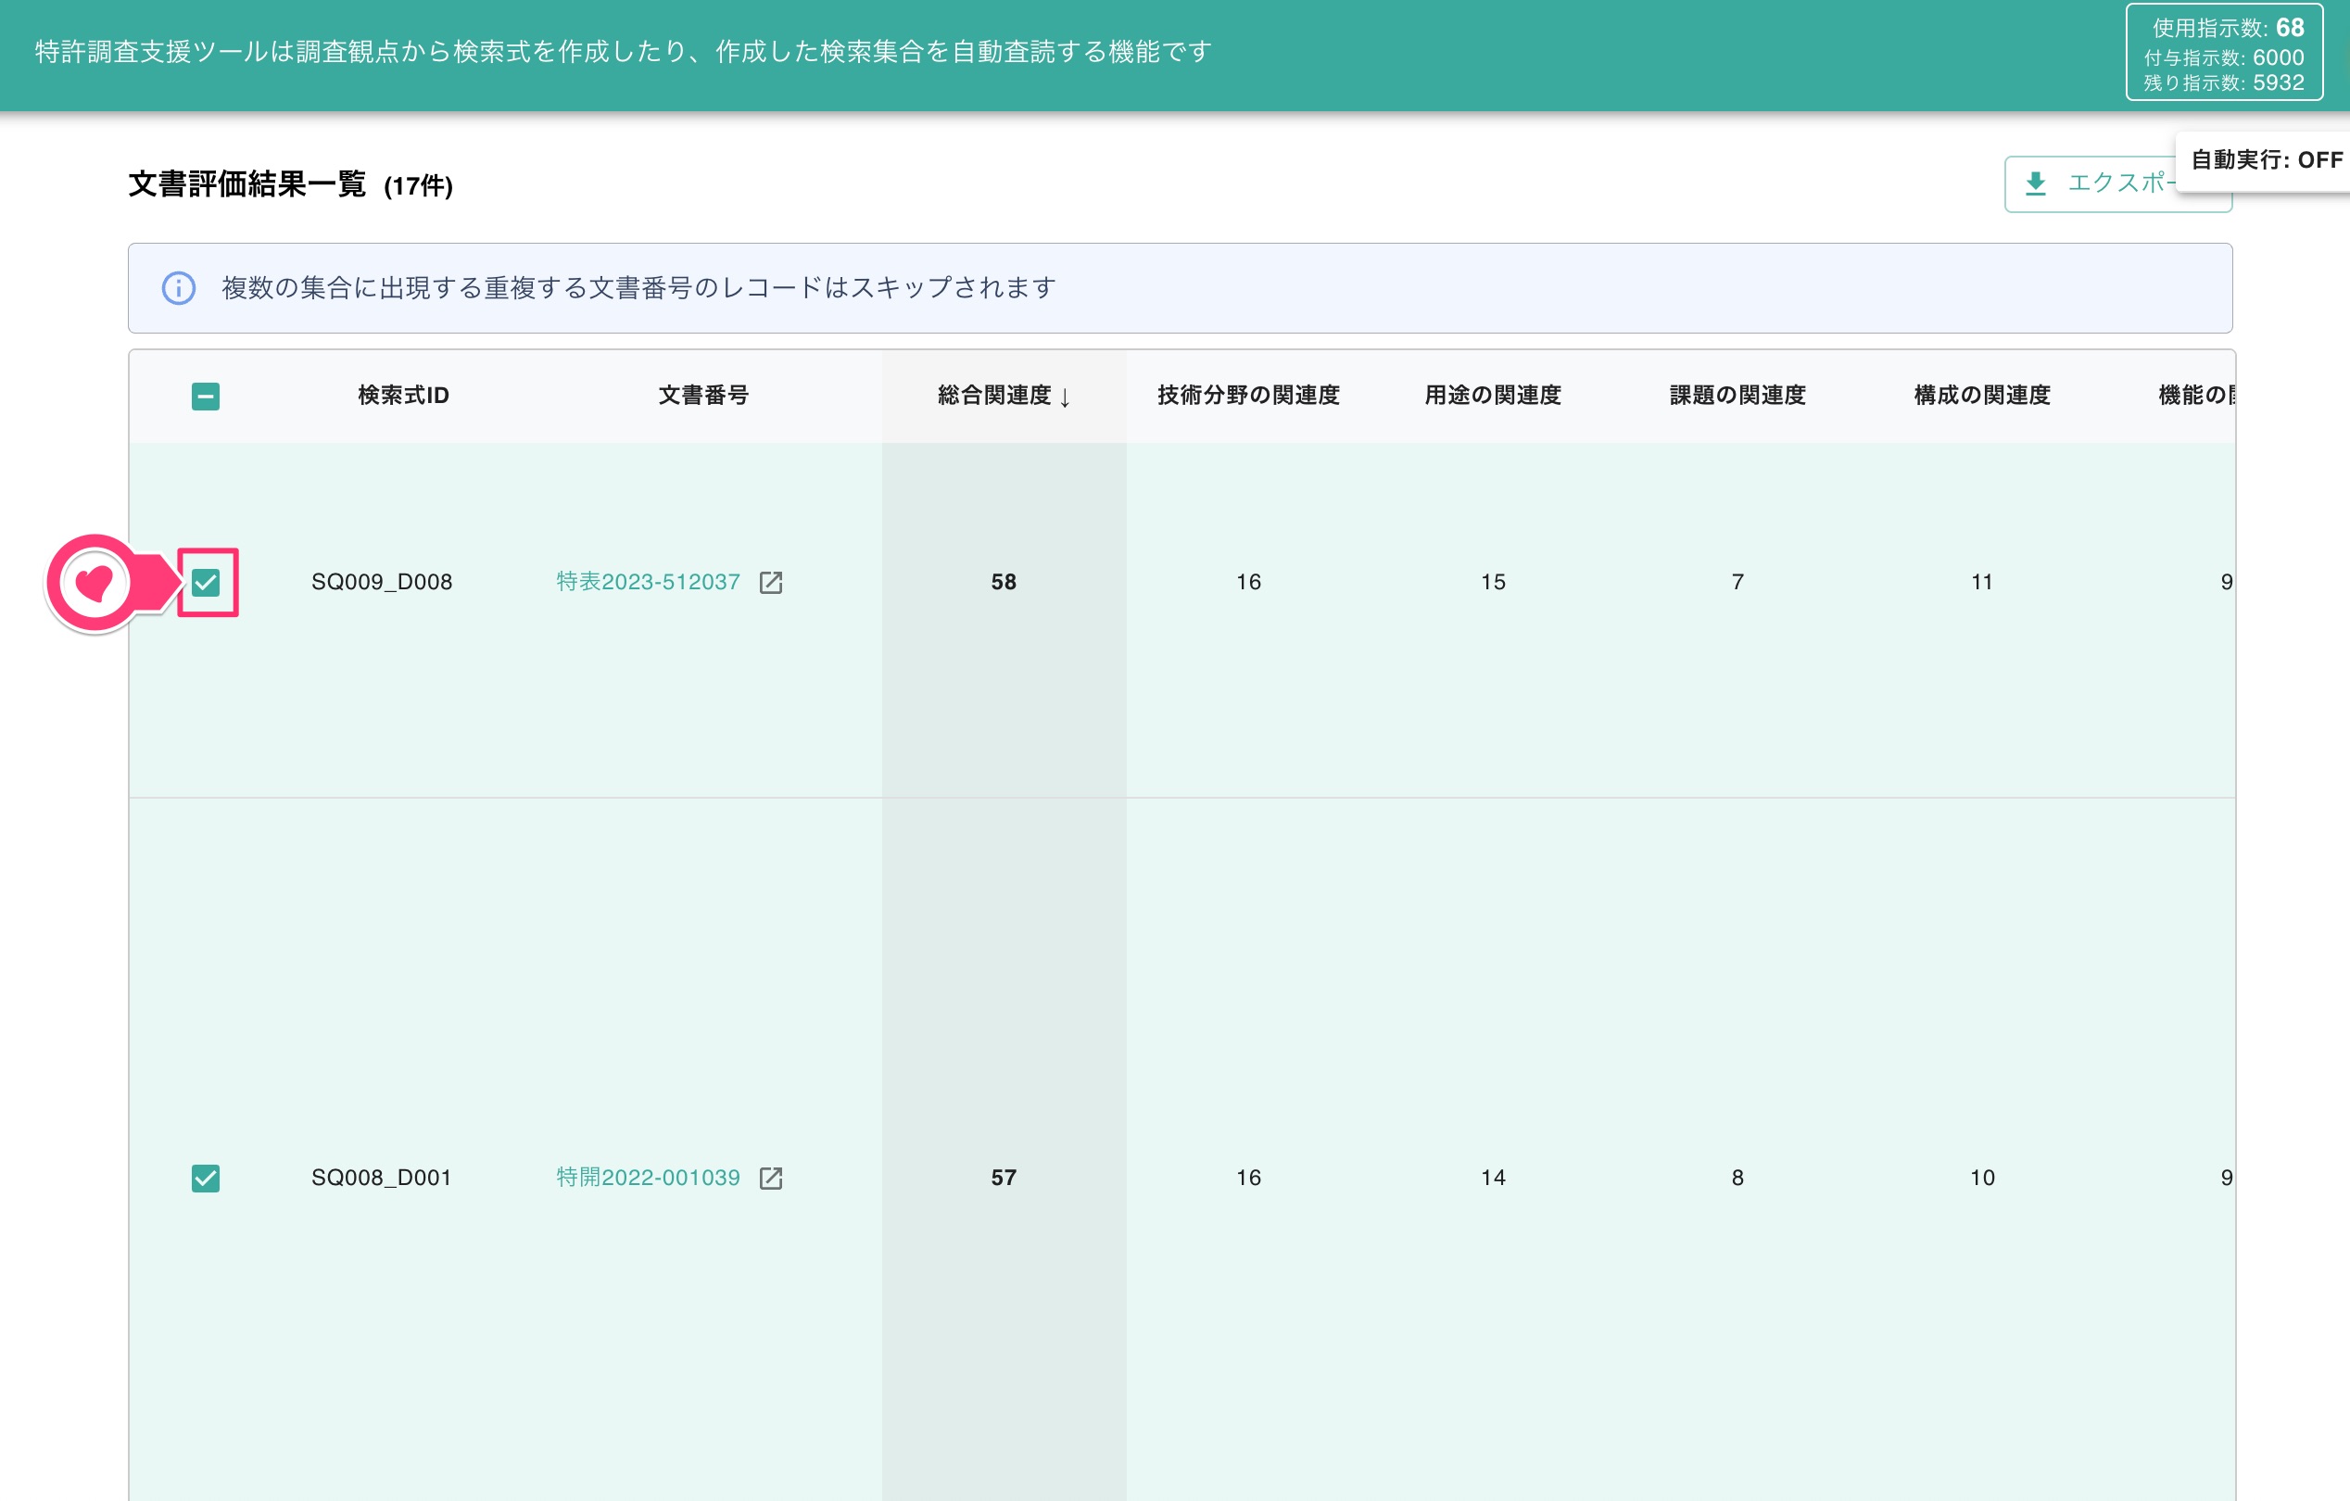Click 構成の関連度 value 11
2350x1501 pixels.
click(1981, 582)
